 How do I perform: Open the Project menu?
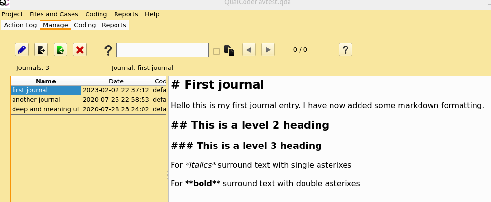12,14
